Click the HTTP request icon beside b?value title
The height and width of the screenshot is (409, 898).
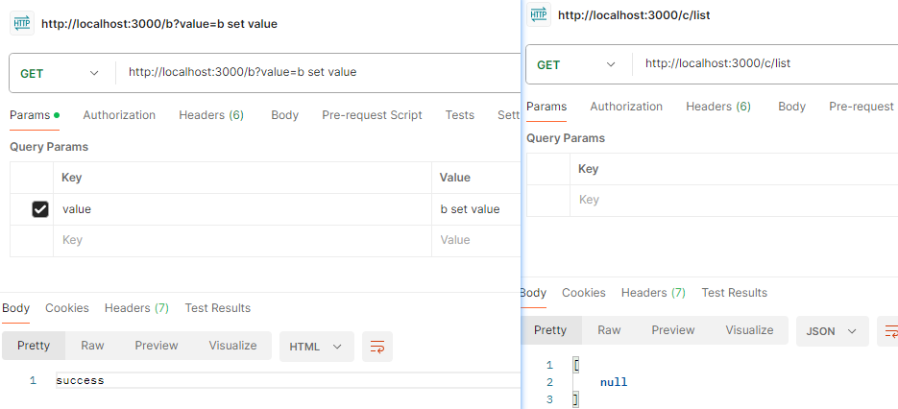(22, 23)
